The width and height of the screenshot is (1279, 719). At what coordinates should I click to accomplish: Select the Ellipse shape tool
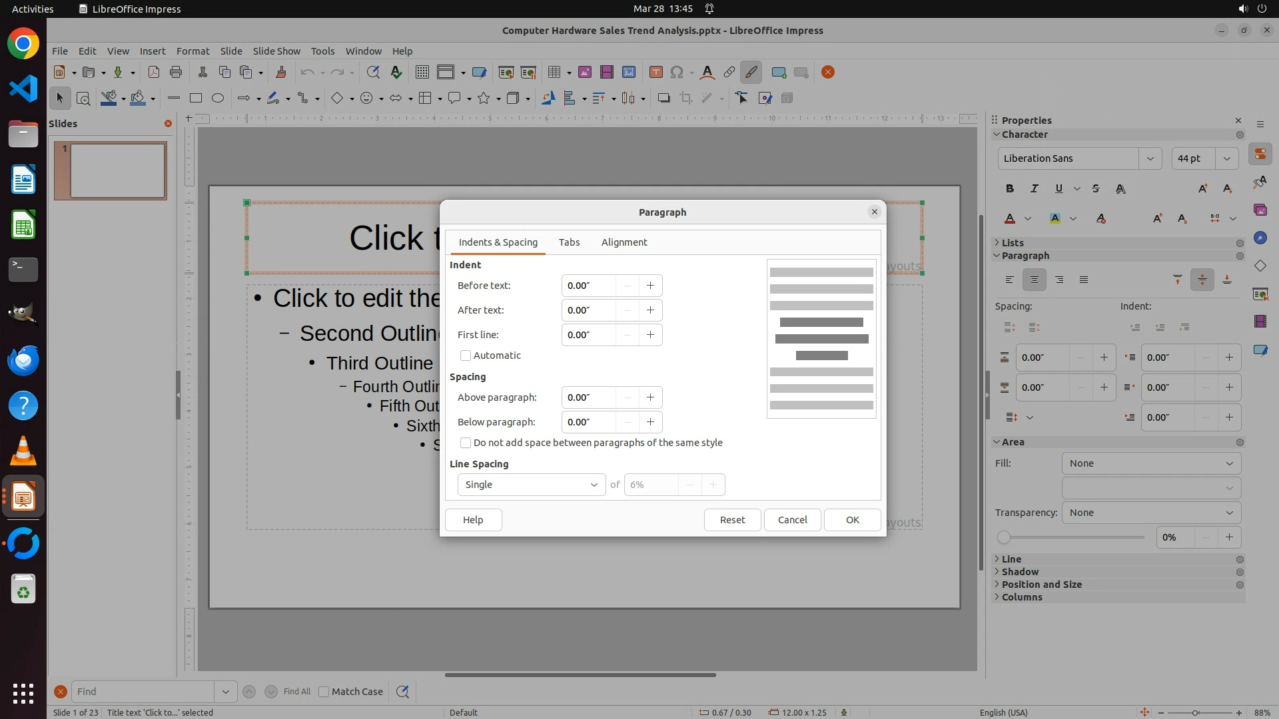tap(218, 99)
